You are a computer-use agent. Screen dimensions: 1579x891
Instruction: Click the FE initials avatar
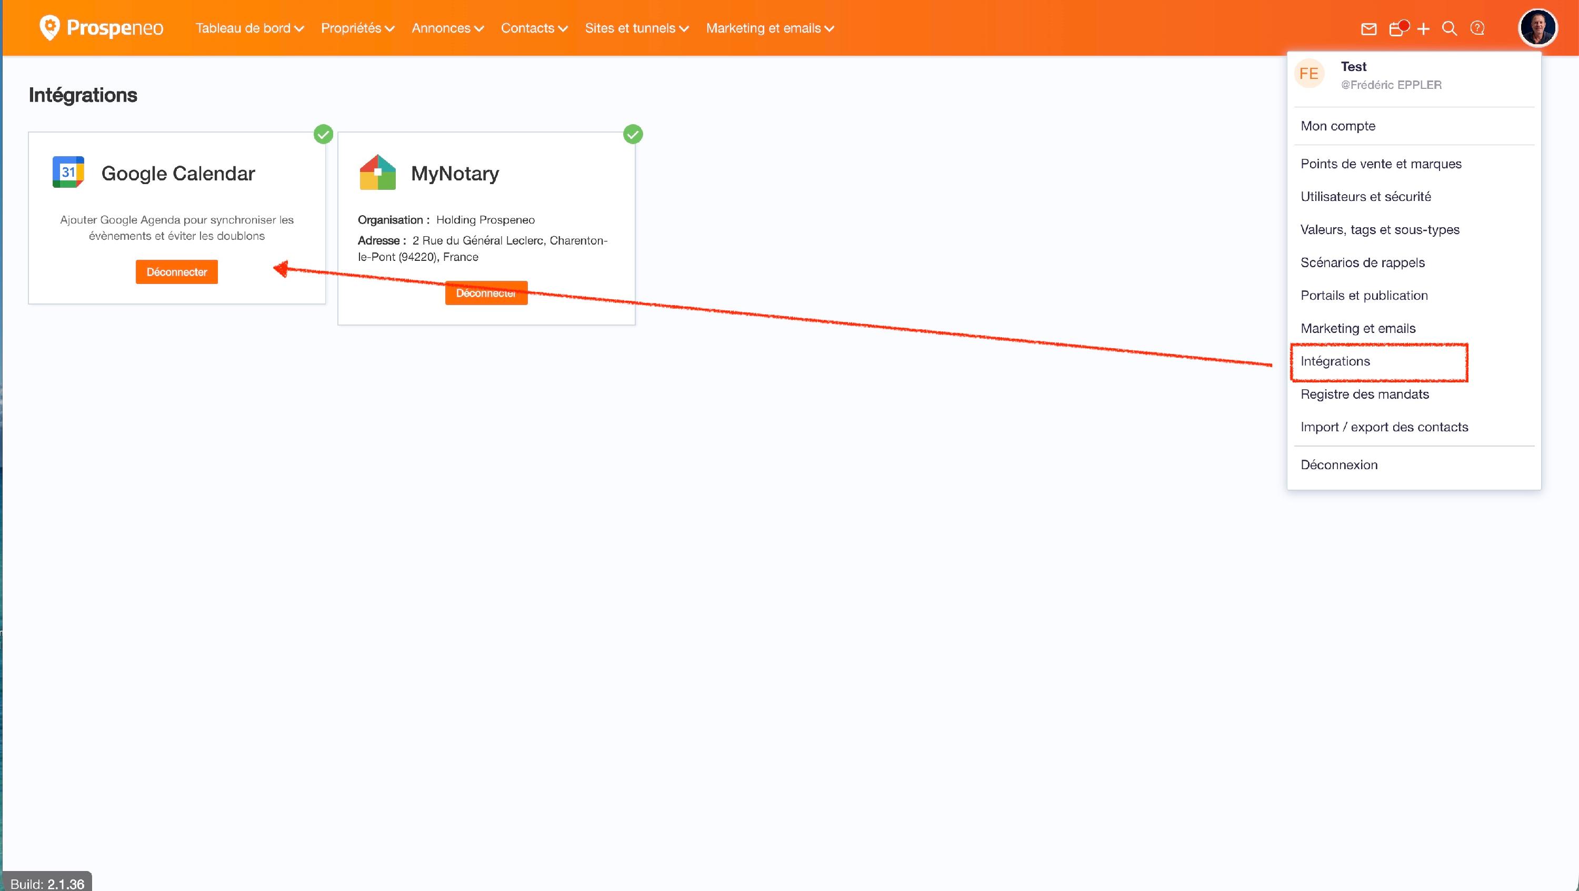tap(1310, 74)
